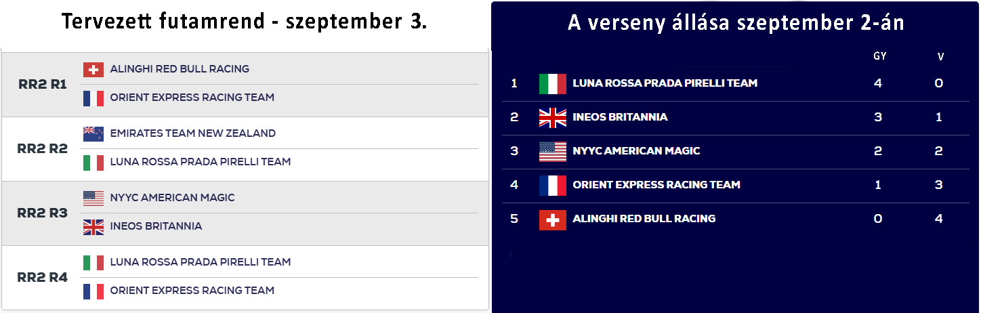Click the UK flag in standings row 2

coord(553,118)
